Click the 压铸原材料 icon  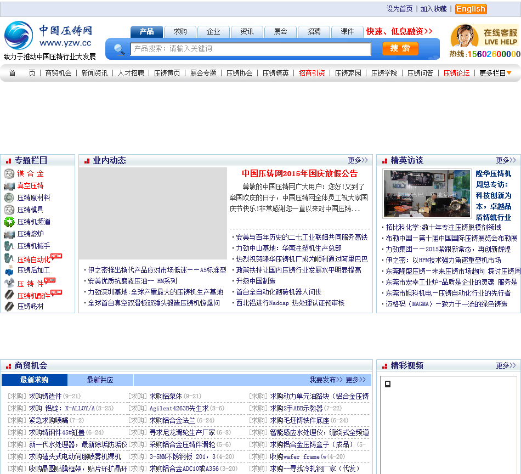pyautogui.click(x=9, y=198)
